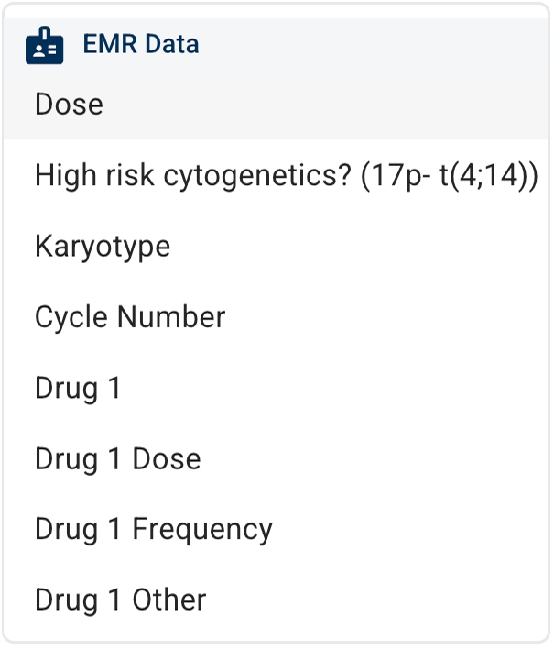The height and width of the screenshot is (650, 554).
Task: Add Karyotype from EMR Data list
Action: coord(103,247)
